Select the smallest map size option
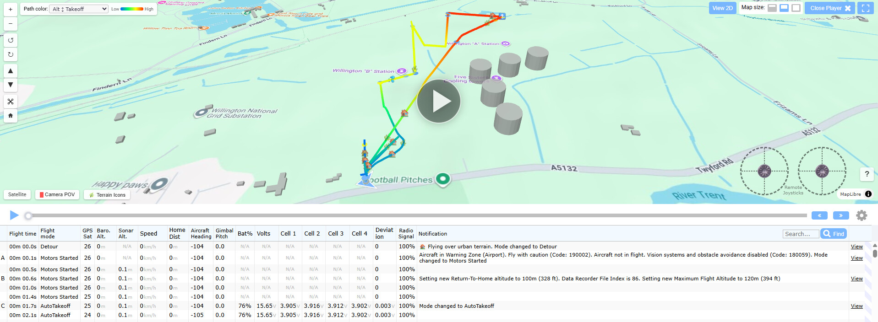This screenshot has width=878, height=322. pos(772,8)
